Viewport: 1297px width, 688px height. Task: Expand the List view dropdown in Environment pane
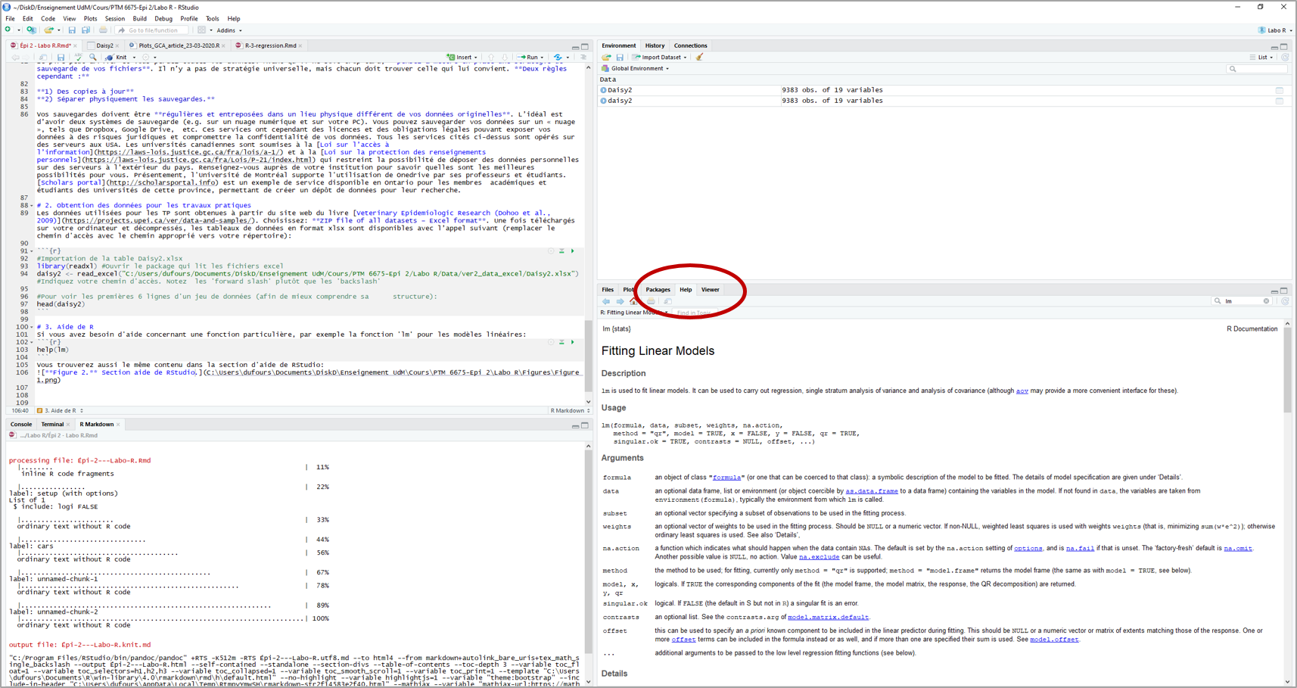(x=1263, y=57)
